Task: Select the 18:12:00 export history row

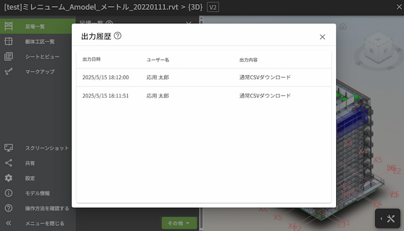Action: click(204, 78)
